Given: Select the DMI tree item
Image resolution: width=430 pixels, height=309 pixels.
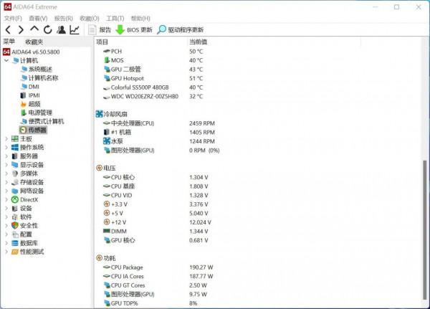Looking at the screenshot, I should (x=30, y=87).
